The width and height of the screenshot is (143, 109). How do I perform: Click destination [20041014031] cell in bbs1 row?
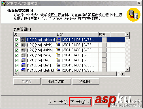(x=78, y=65)
